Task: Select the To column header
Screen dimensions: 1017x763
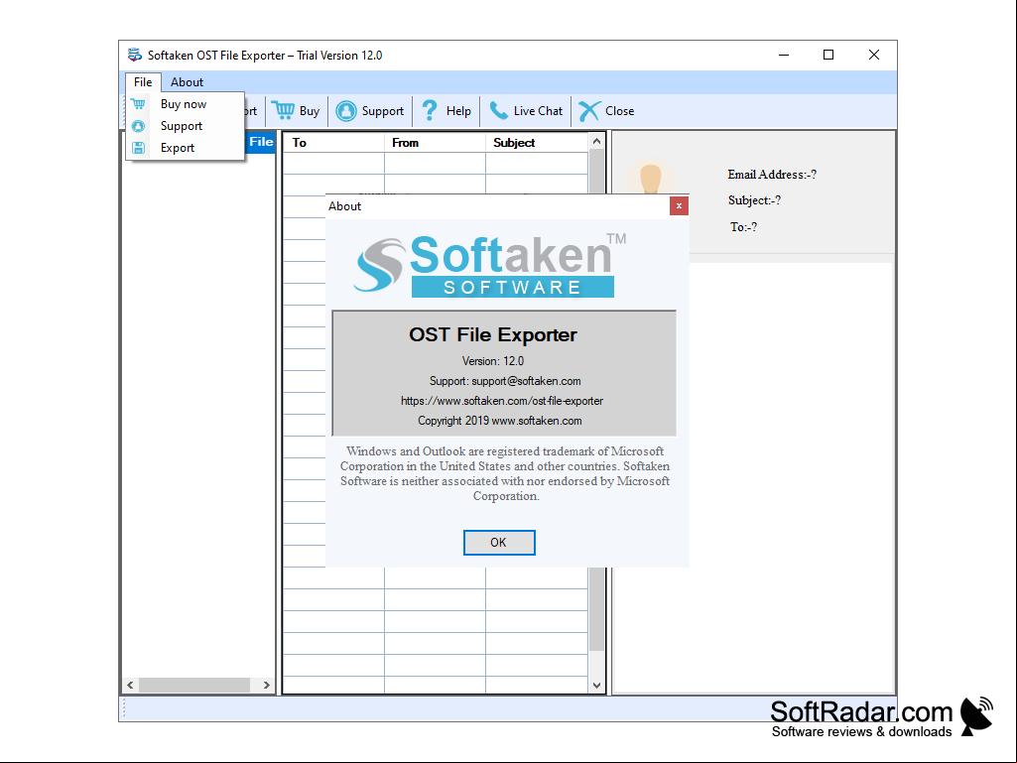Action: click(x=333, y=143)
